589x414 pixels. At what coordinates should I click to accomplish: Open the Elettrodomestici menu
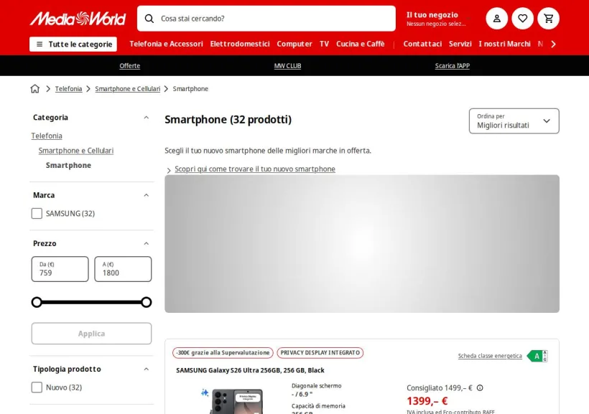click(x=240, y=44)
